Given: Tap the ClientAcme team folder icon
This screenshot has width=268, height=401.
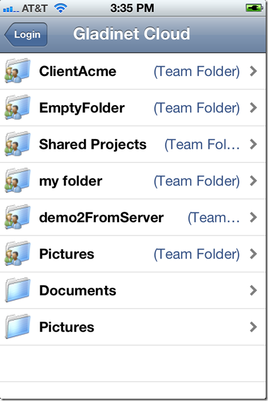Looking at the screenshot, I should pos(18,71).
